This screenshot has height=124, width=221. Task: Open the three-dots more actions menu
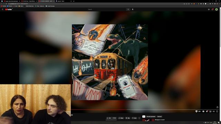(x=140, y=118)
